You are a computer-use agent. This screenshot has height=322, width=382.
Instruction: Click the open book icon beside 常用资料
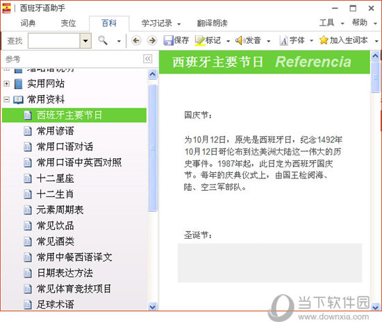pos(18,99)
